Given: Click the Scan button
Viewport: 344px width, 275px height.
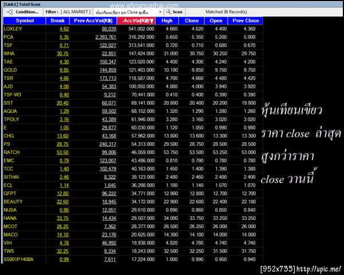Looking at the screenshot, I should pyautogui.click(x=177, y=12).
